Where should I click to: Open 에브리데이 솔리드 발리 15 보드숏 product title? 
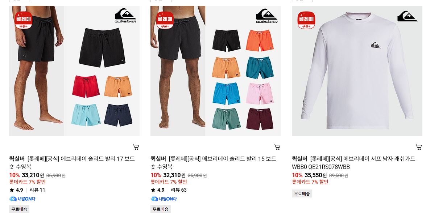pos(213,163)
